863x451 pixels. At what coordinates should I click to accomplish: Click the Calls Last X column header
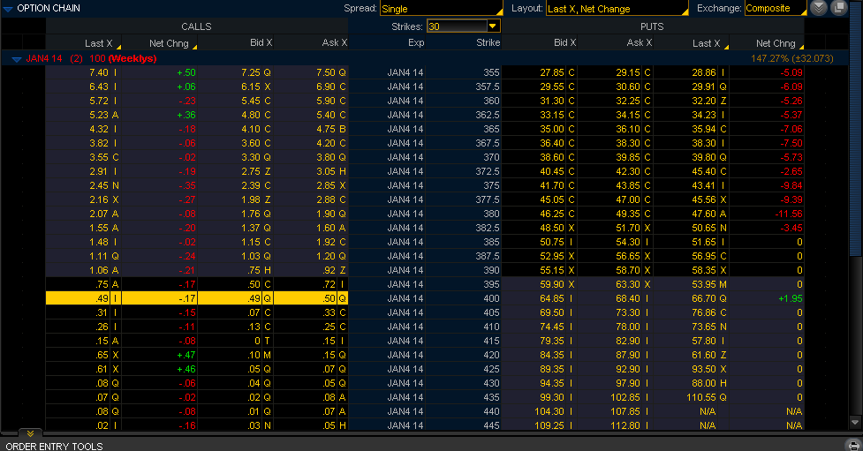pyautogui.click(x=98, y=42)
